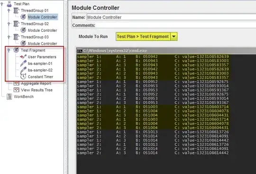Select ThreadGroup 03 in the tree
Viewport: 256px width, 174px height.
(x=35, y=37)
